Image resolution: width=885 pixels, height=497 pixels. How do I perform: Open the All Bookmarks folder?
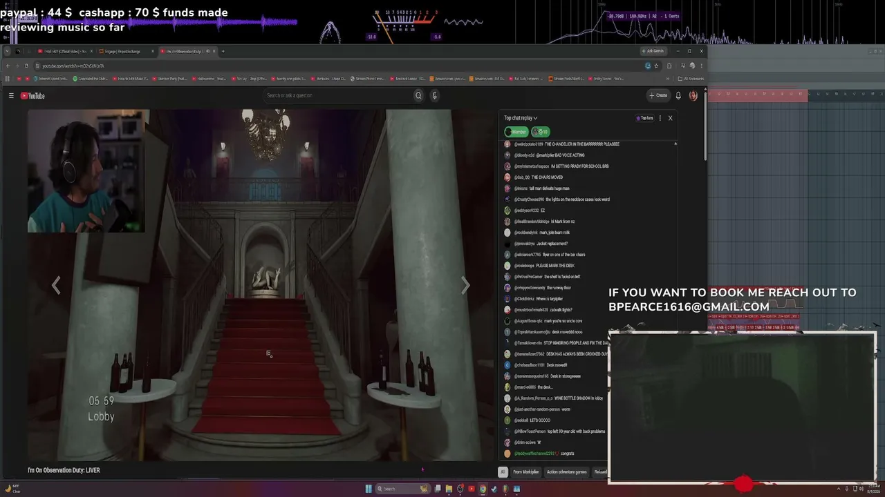pyautogui.click(x=689, y=79)
